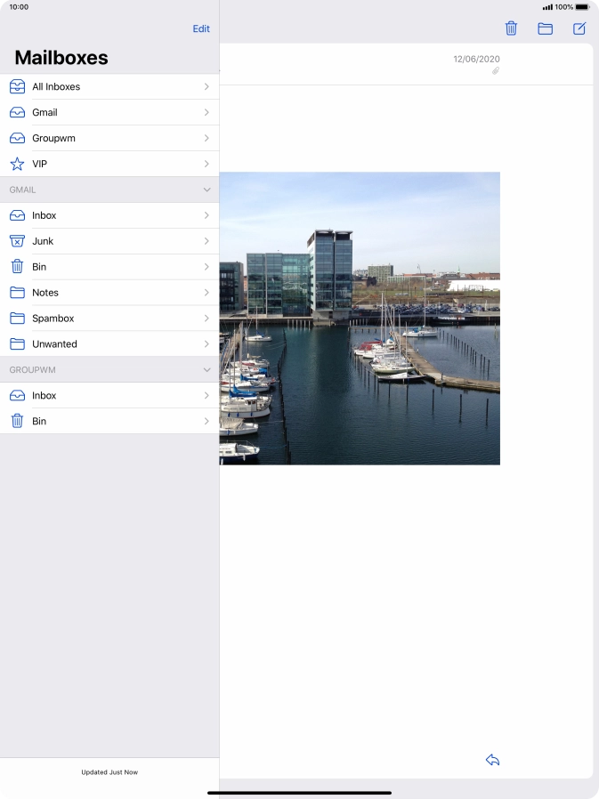Viewport: 599px width, 799px height.
Task: Open the move-to-folder icon
Action: (545, 28)
